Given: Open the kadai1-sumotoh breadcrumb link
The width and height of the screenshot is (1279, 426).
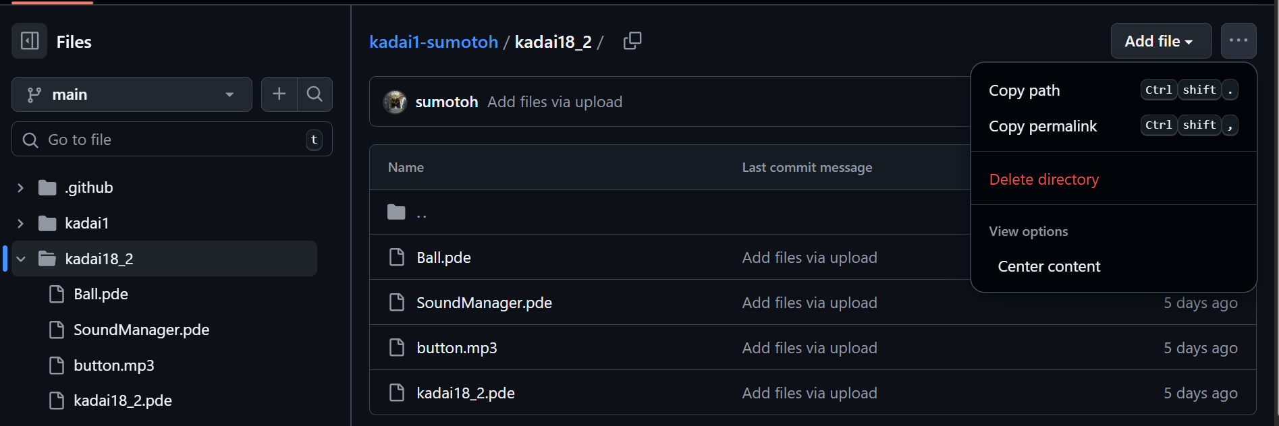Looking at the screenshot, I should (x=433, y=42).
